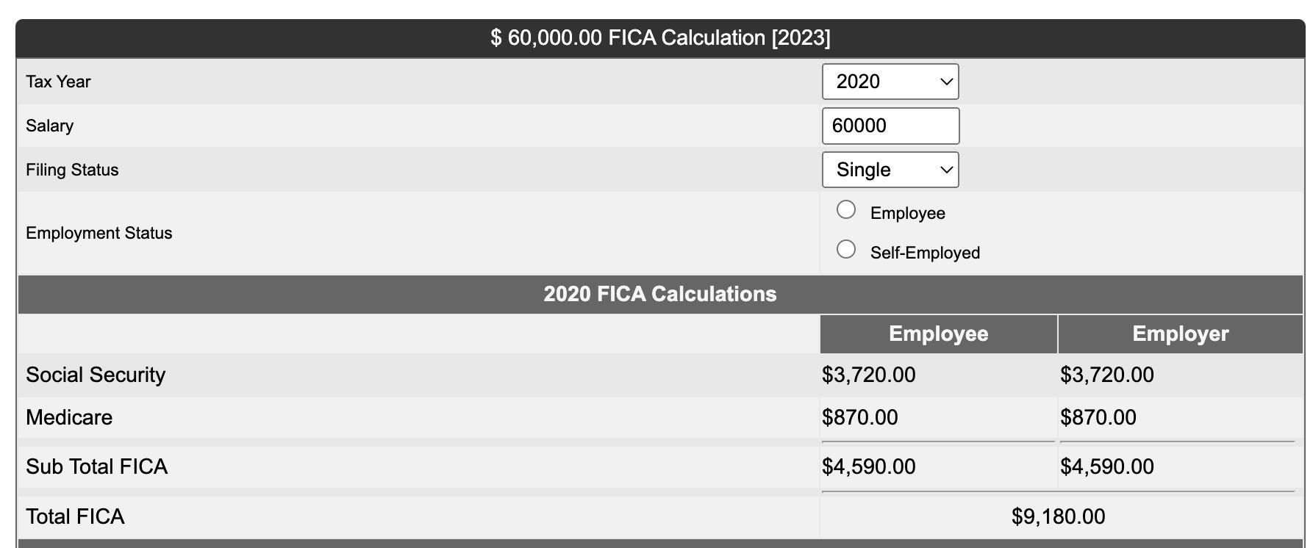
Task: Click the employer Medicare amount $870.00
Action: (x=1098, y=417)
